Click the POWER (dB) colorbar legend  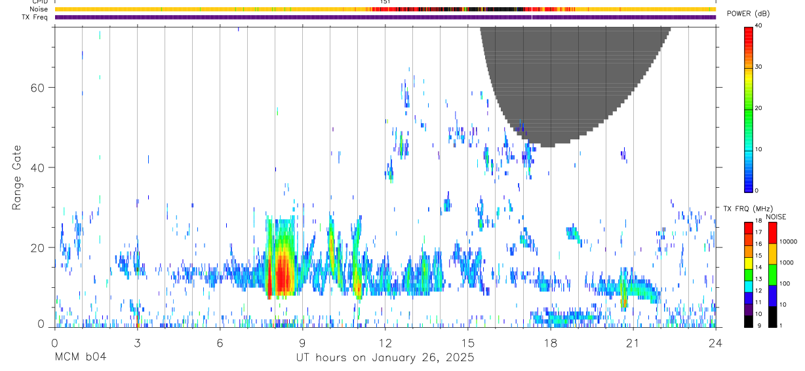pyautogui.click(x=749, y=109)
